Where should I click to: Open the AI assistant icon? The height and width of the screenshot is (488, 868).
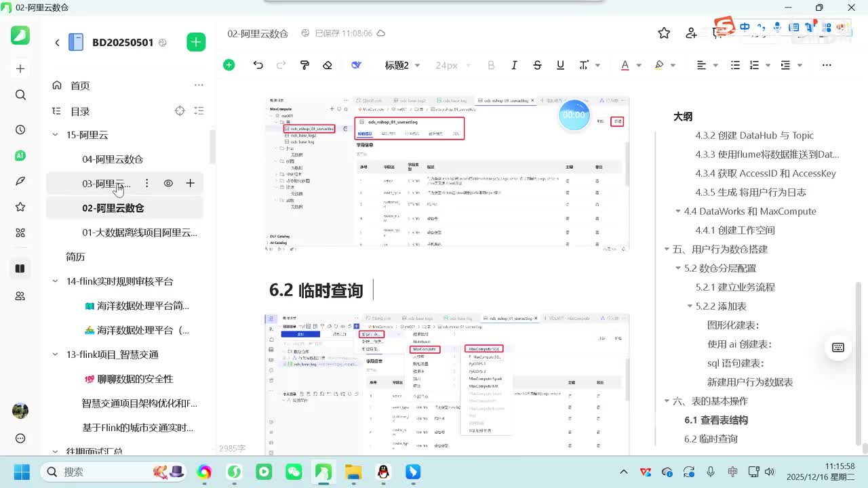[20, 155]
